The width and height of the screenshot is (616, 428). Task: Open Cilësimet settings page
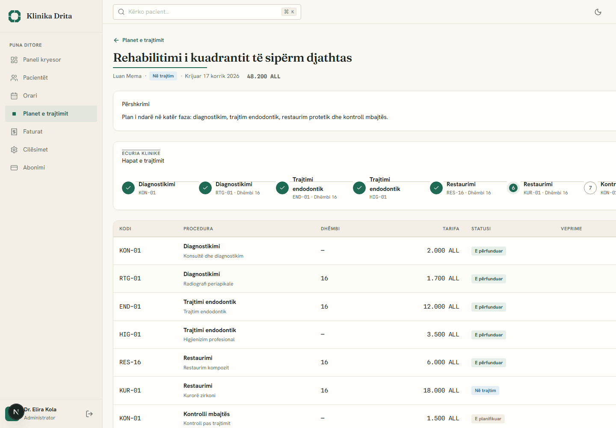[51, 150]
